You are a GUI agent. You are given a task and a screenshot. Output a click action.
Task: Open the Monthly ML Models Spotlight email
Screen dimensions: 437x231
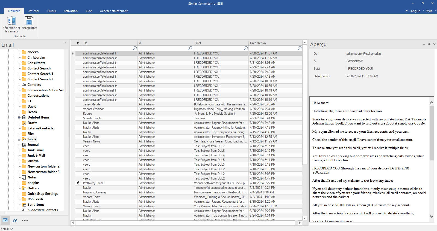coord(189,114)
